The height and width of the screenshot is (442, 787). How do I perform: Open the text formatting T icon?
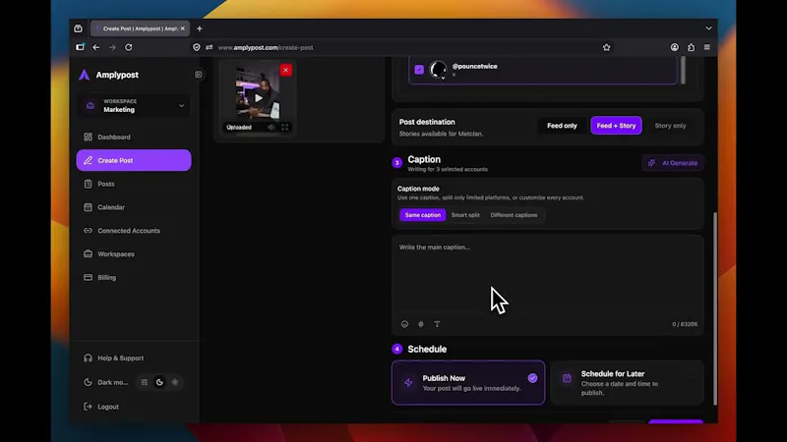tap(437, 324)
